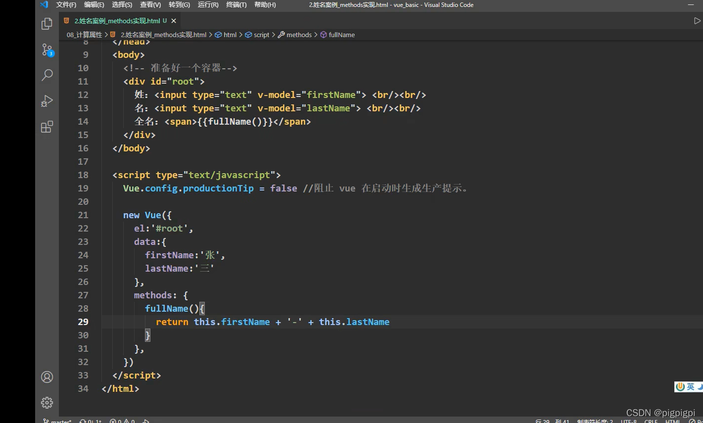The image size is (703, 423).
Task: Click the HTML language mode in status bar
Action: 673,421
